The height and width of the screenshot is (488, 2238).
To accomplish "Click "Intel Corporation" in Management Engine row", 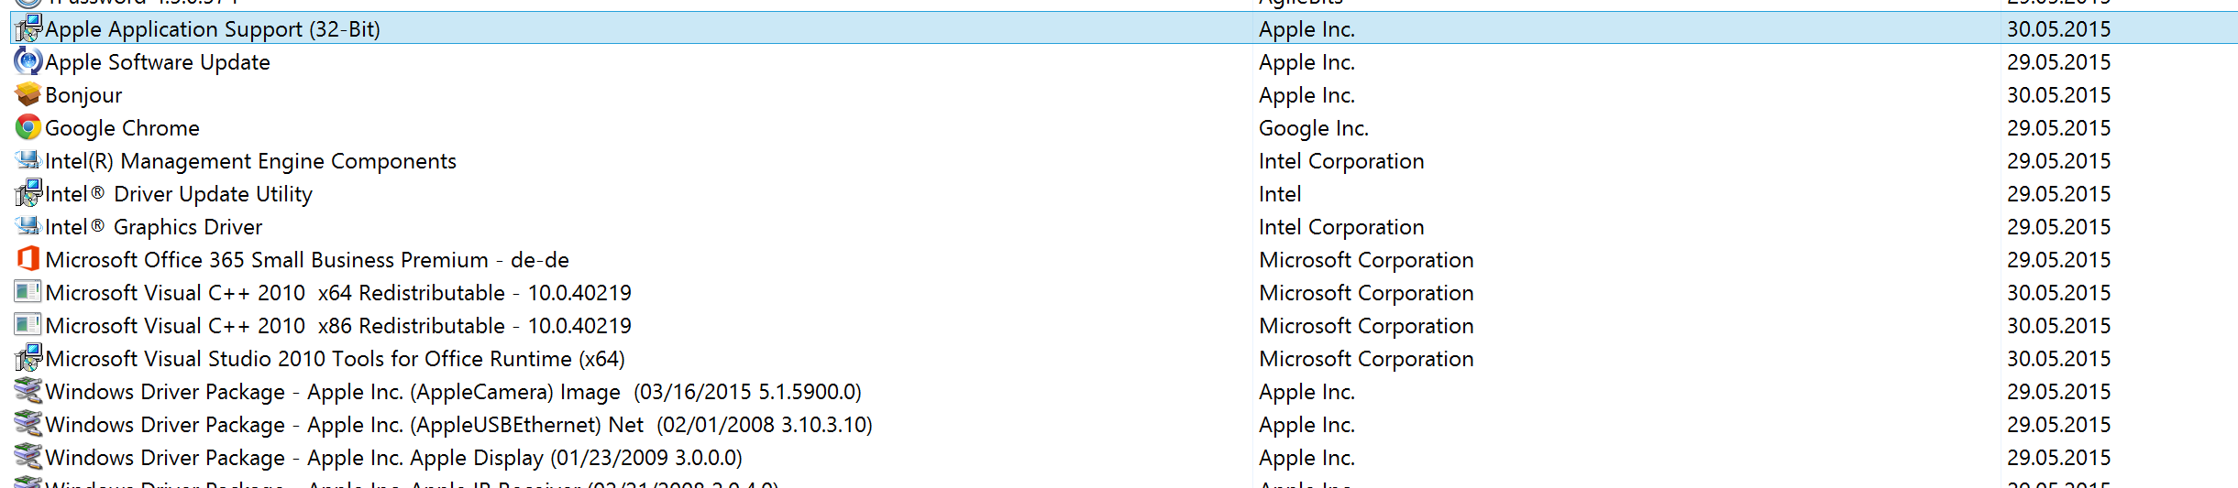I will coord(1341,161).
